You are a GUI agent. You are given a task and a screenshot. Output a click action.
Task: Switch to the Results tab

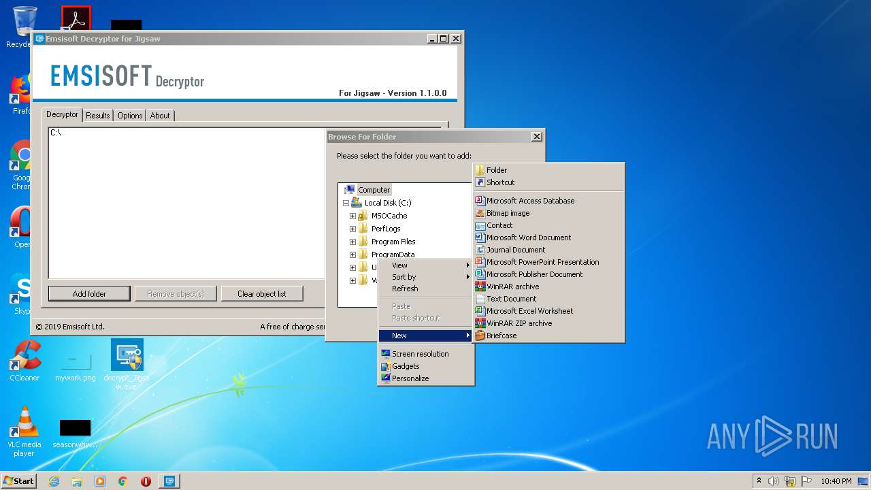tap(98, 116)
